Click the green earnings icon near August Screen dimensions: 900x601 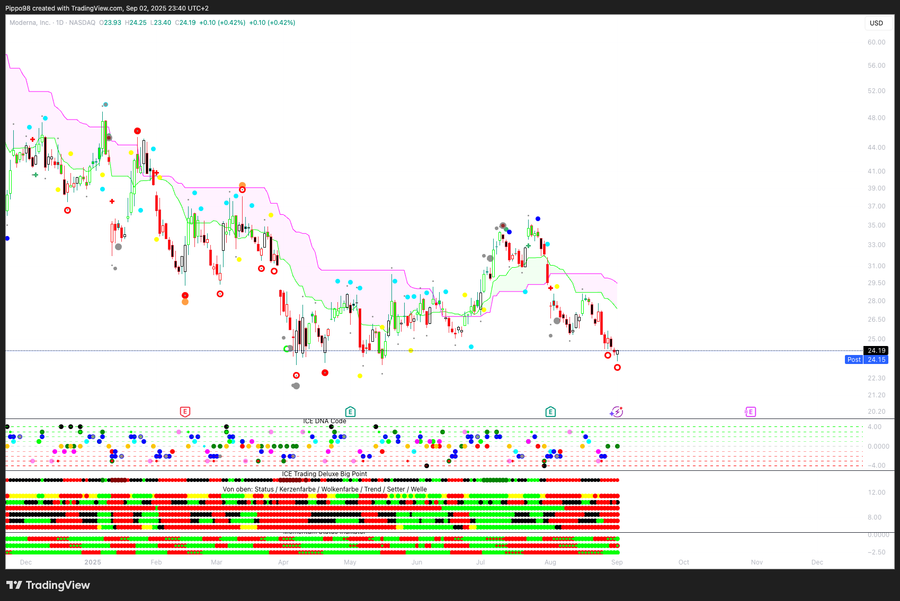point(550,412)
